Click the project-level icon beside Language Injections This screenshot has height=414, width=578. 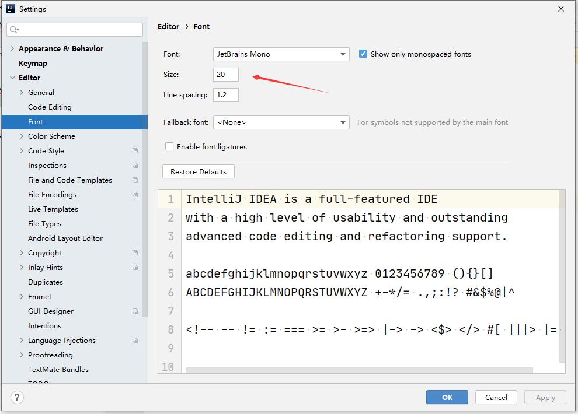tap(135, 341)
